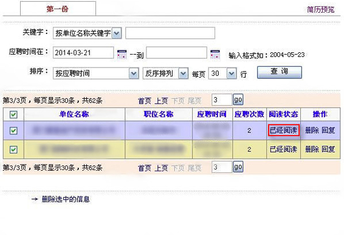Click the top pagination go button
This screenshot has width=344, height=235.
(x=238, y=100)
